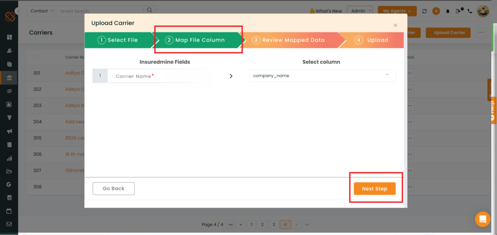Go to the Select File step

pyautogui.click(x=118, y=40)
